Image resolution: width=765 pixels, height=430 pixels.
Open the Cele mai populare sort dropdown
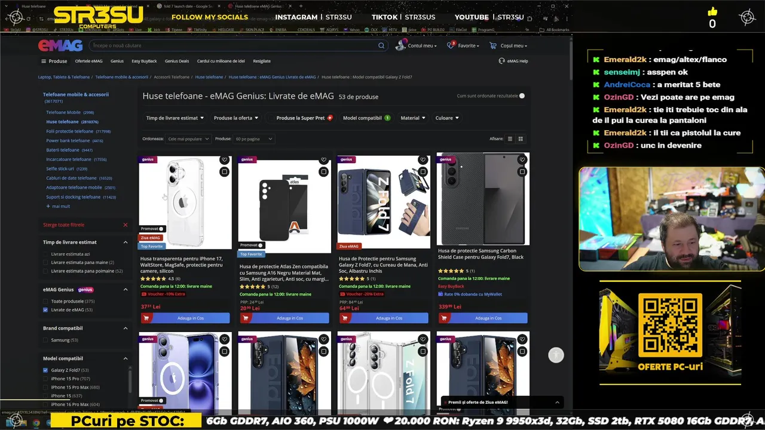point(188,139)
